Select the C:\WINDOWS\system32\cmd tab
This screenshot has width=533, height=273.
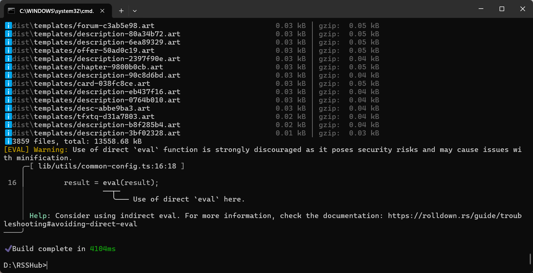tap(57, 11)
